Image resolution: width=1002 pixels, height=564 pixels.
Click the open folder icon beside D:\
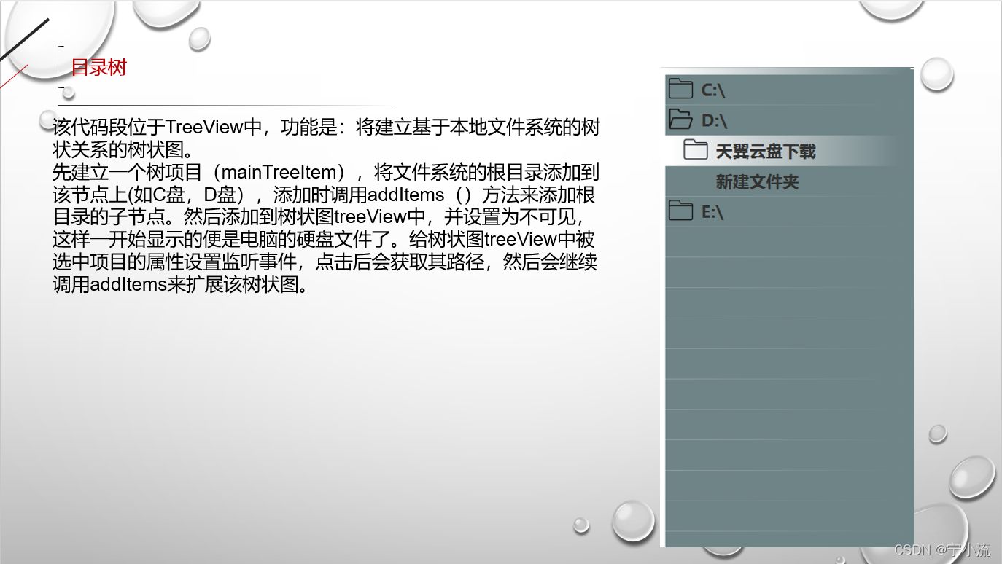pyautogui.click(x=681, y=120)
